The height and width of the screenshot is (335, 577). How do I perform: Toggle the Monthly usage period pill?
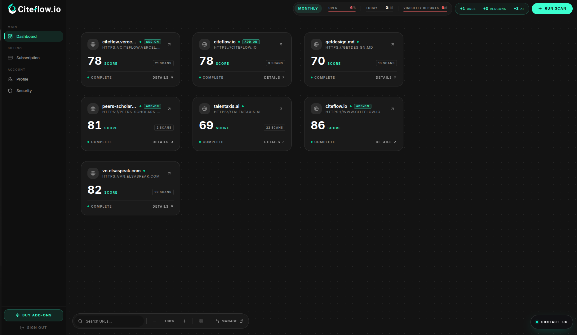pyautogui.click(x=308, y=8)
